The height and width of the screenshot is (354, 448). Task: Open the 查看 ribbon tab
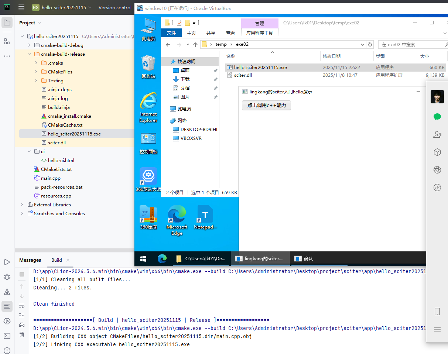pyautogui.click(x=230, y=33)
